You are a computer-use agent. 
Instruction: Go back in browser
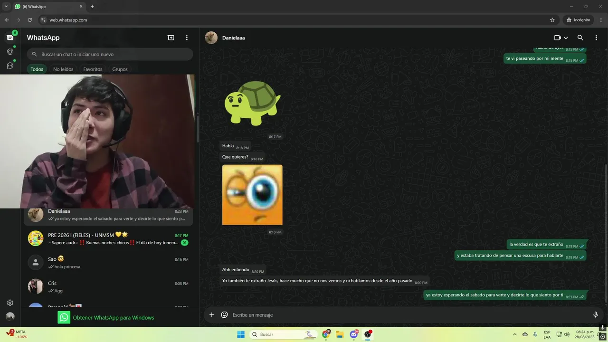(x=7, y=20)
